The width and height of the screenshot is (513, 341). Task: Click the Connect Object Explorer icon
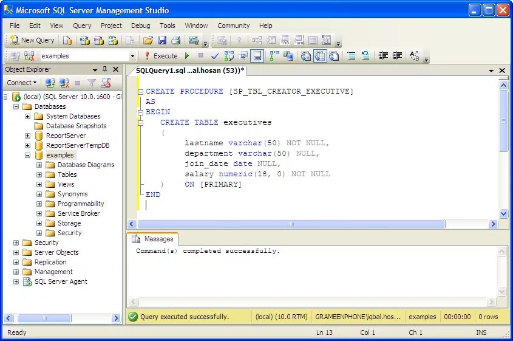pyautogui.click(x=50, y=83)
